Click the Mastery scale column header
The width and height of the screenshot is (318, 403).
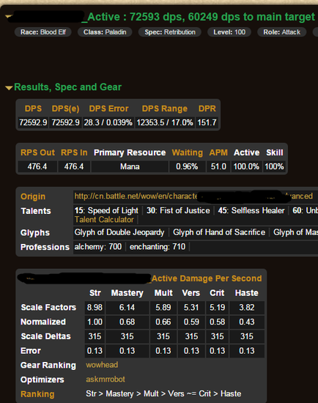[127, 293]
